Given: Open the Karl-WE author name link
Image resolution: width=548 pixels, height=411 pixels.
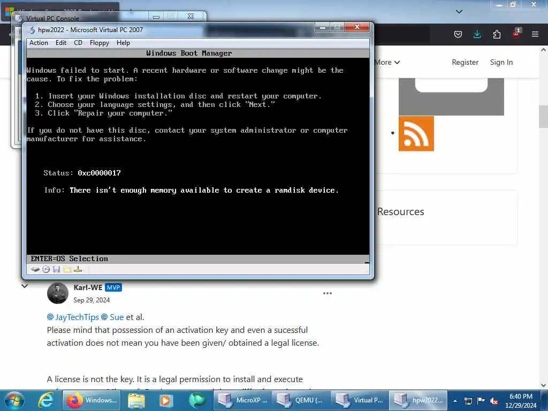Looking at the screenshot, I should click(88, 287).
